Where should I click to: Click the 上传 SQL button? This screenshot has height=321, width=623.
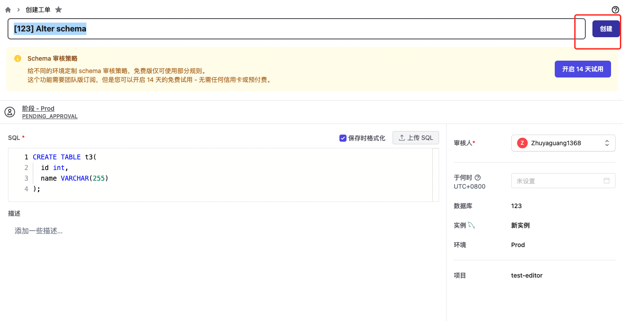[416, 138]
